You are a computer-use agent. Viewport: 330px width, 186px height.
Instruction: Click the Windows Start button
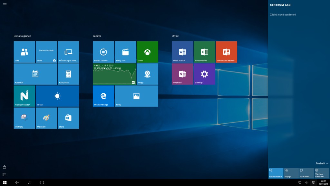(5, 183)
